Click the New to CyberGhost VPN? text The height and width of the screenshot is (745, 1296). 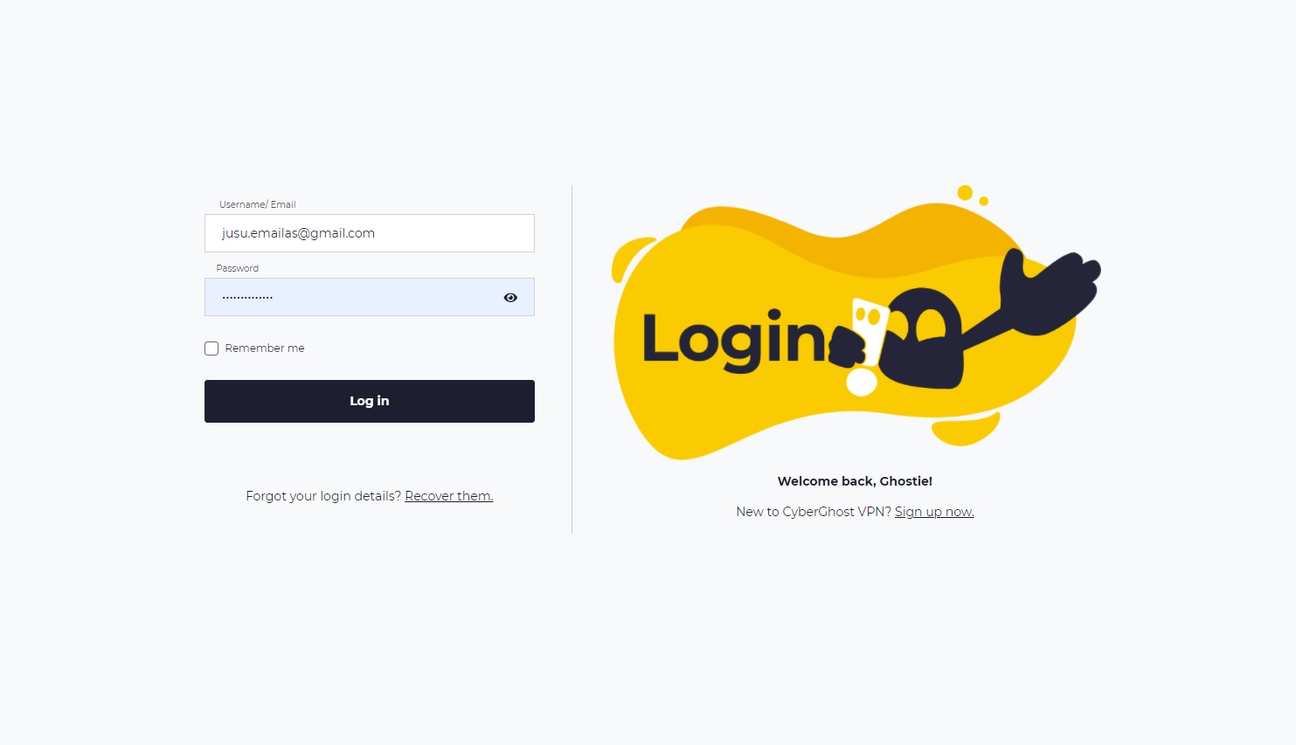pos(814,512)
